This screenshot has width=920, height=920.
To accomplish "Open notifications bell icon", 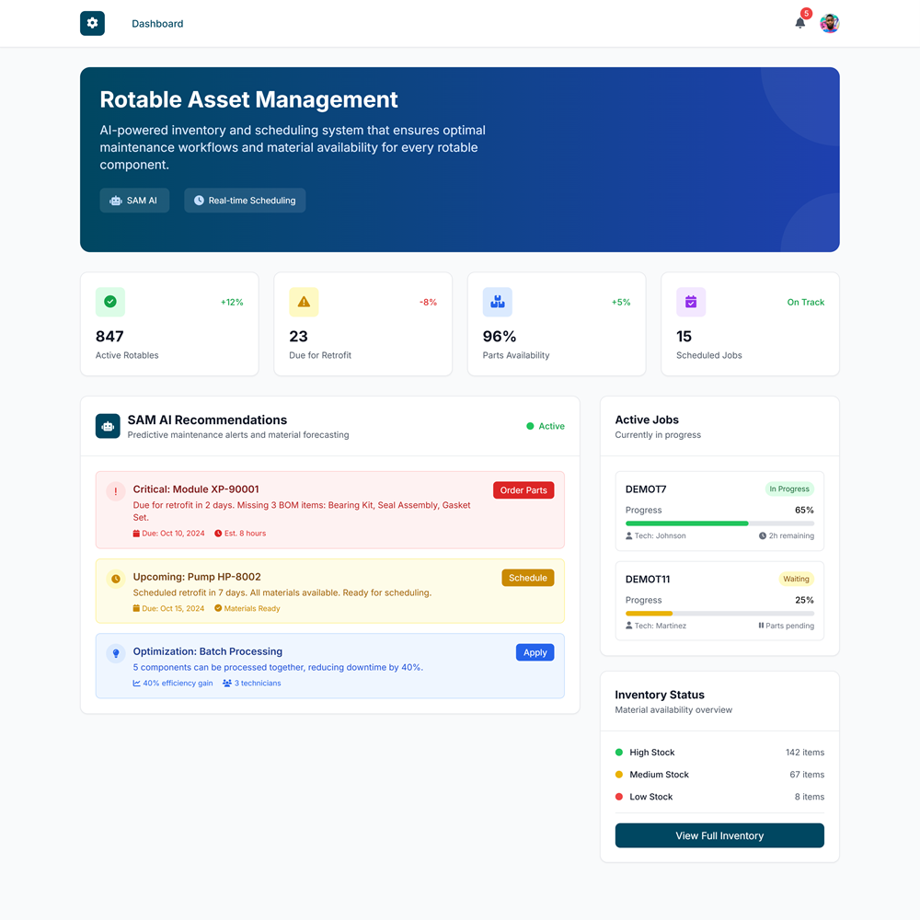I will point(799,23).
